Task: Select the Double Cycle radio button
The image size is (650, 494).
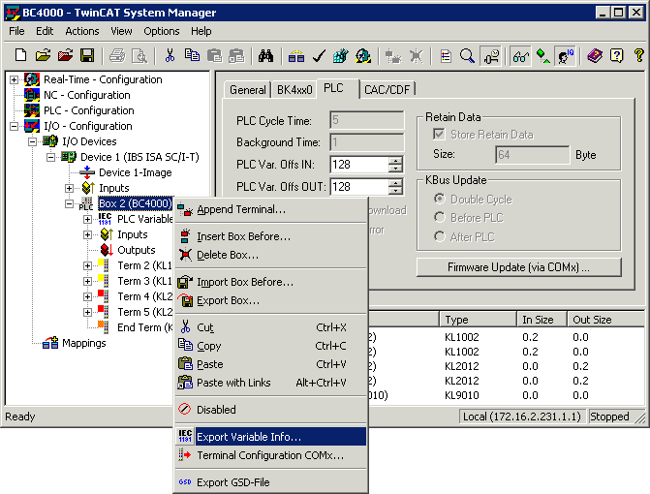Action: point(440,199)
